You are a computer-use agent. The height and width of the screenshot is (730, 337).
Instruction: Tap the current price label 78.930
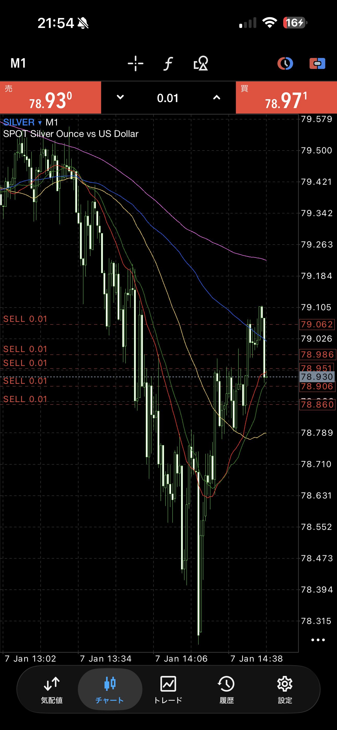point(317,377)
